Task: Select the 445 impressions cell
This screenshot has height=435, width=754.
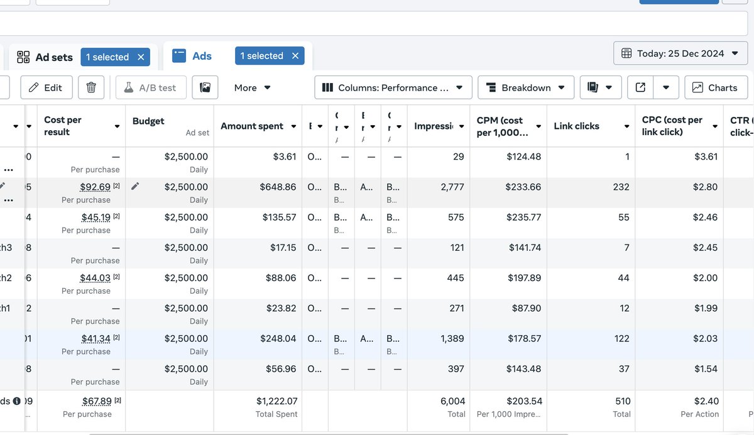Action: [x=456, y=277]
